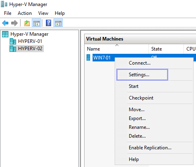Image resolution: width=196 pixels, height=167 pixels.
Task: Open the Action menu
Action: tap(25, 13)
